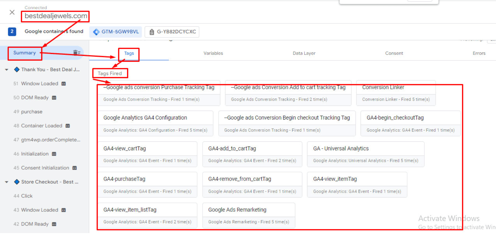Switch to the Consent tab

[394, 53]
